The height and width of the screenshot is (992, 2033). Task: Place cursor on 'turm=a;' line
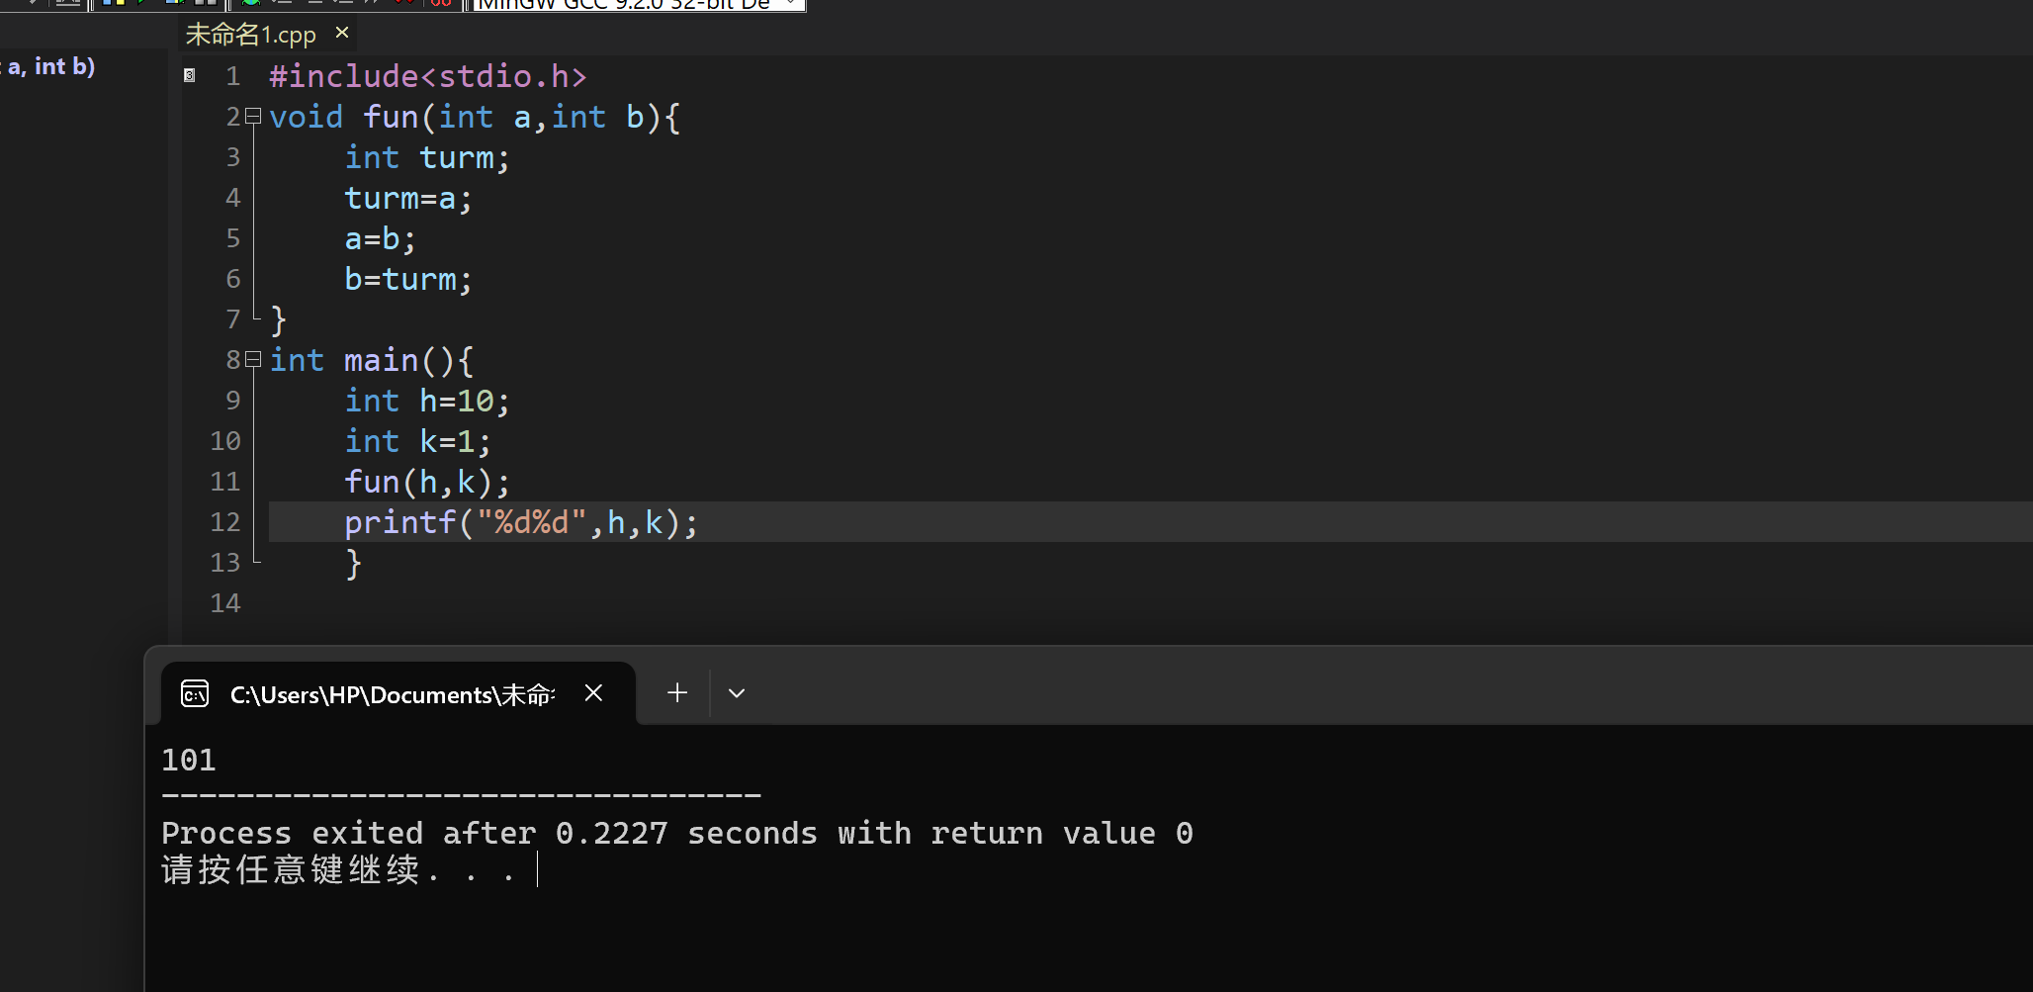coord(408,198)
